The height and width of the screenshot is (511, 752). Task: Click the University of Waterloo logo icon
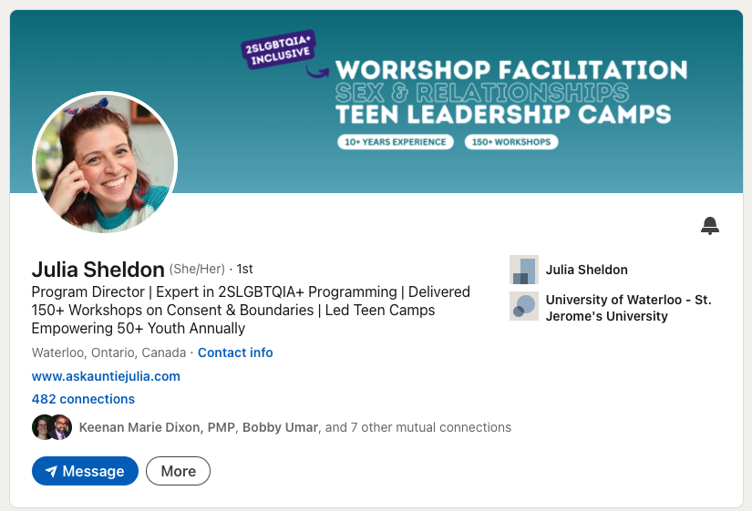click(x=523, y=307)
